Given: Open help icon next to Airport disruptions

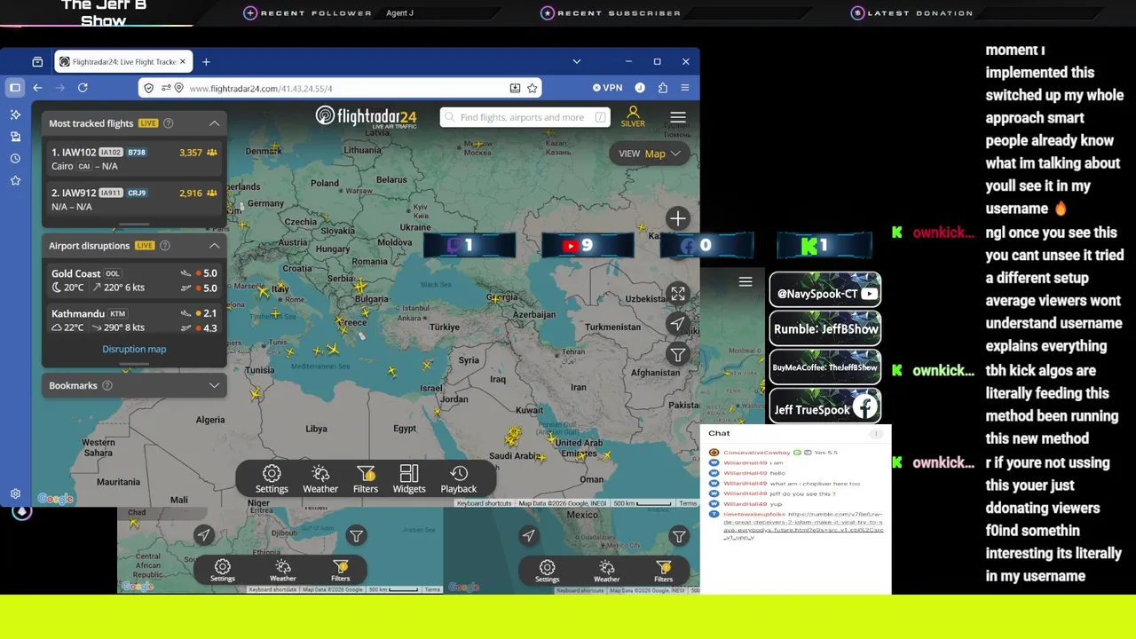Looking at the screenshot, I should tap(164, 245).
